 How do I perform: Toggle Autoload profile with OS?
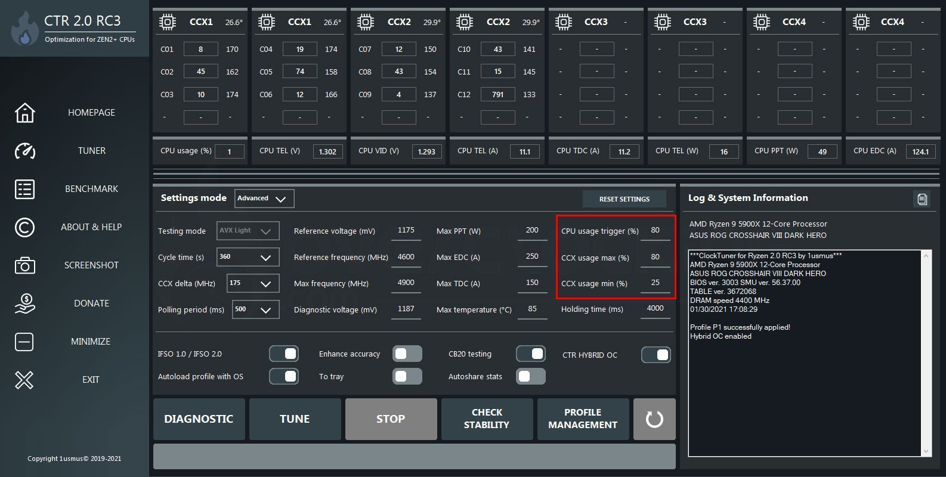pos(284,376)
